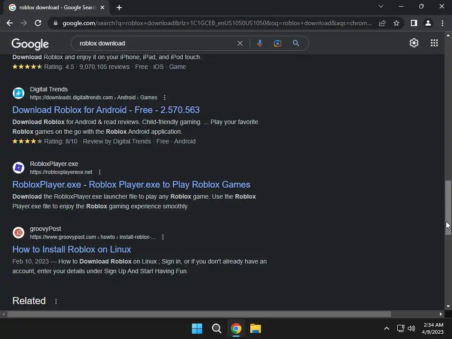Click the browser forward arrow
The width and height of the screenshot is (452, 339).
pos(24,23)
